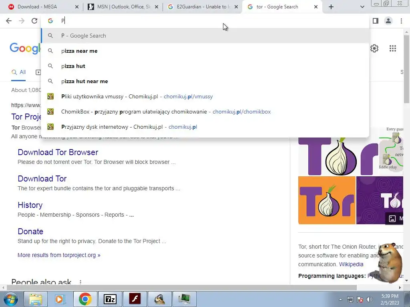Click the horizontal page scrollbar
The width and height of the screenshot is (410, 307).
[182, 287]
